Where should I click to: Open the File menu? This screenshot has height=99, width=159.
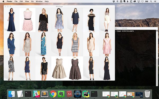pyautogui.click(x=16, y=1)
